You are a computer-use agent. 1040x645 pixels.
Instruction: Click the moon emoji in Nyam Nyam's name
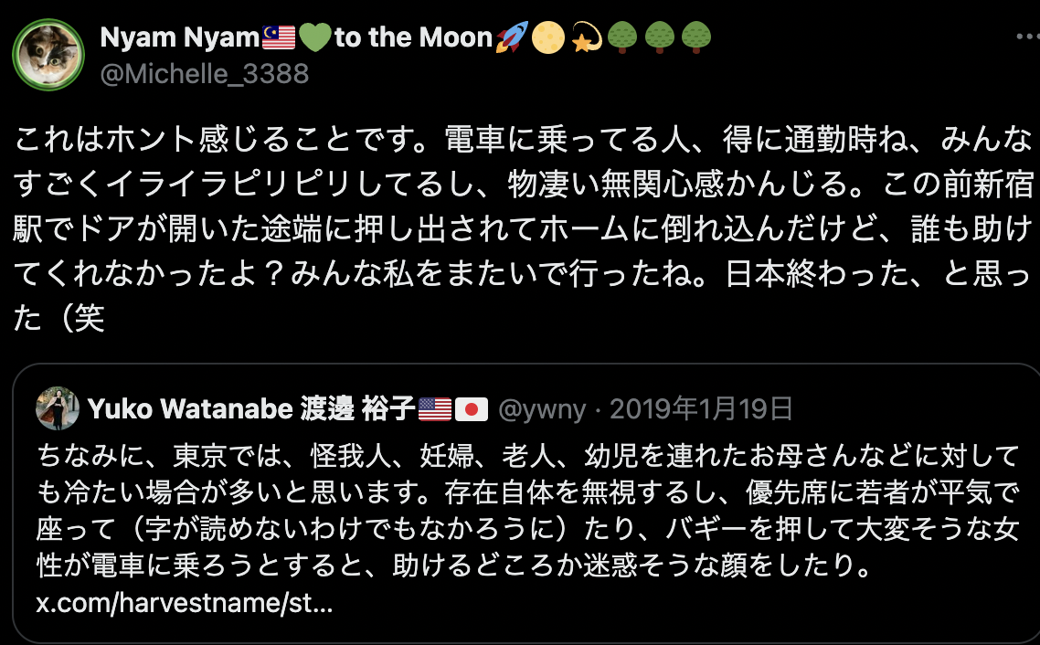click(547, 37)
